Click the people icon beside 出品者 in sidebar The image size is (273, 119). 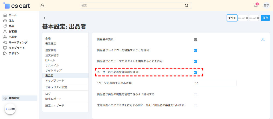click(5, 37)
